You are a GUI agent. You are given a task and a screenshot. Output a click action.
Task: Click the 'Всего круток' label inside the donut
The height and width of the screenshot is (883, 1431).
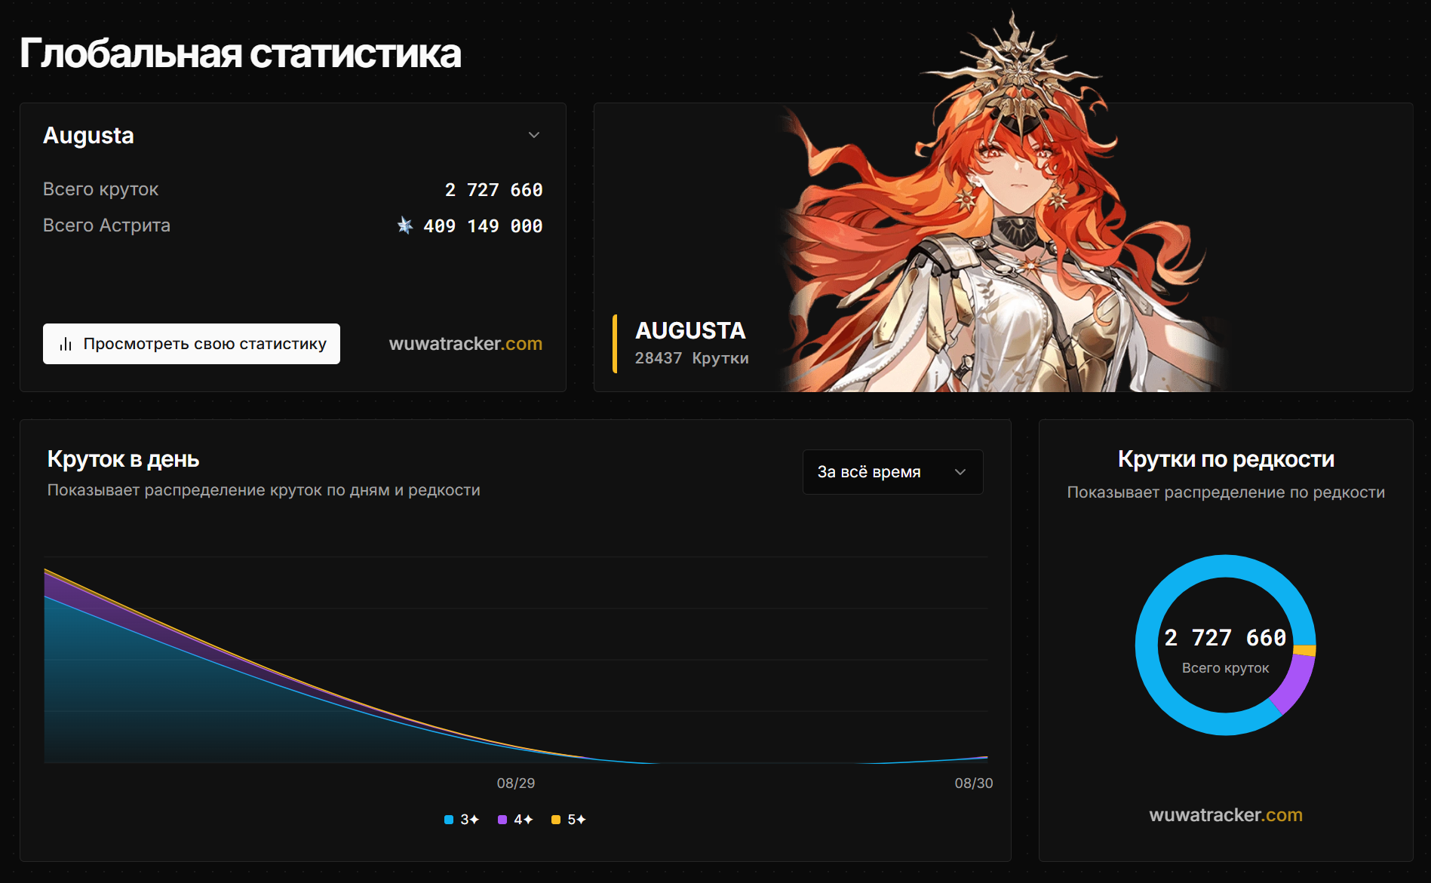(1225, 668)
